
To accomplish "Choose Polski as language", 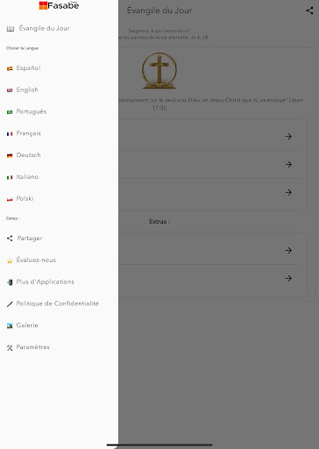I will 25,198.
